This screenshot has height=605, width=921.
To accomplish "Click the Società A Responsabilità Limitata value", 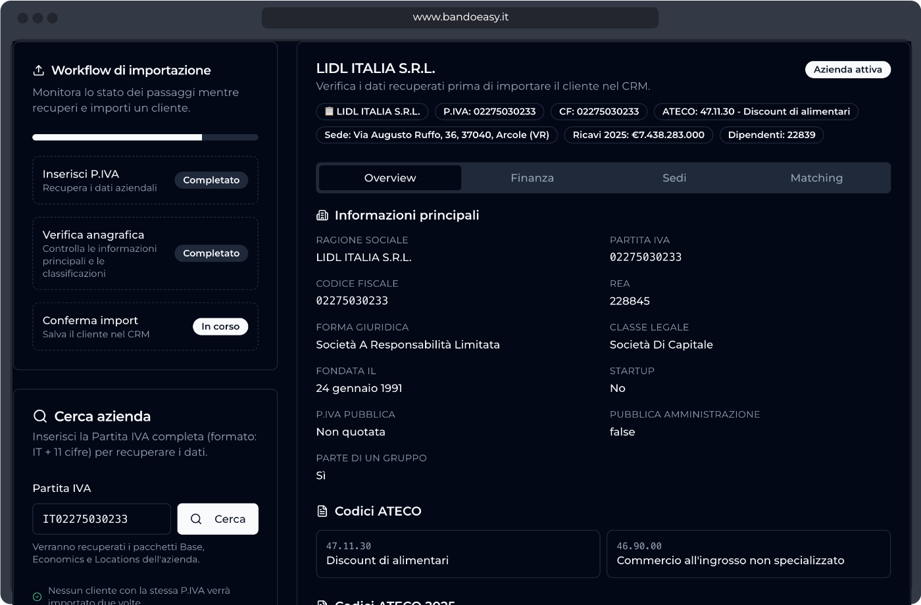I will [x=408, y=345].
